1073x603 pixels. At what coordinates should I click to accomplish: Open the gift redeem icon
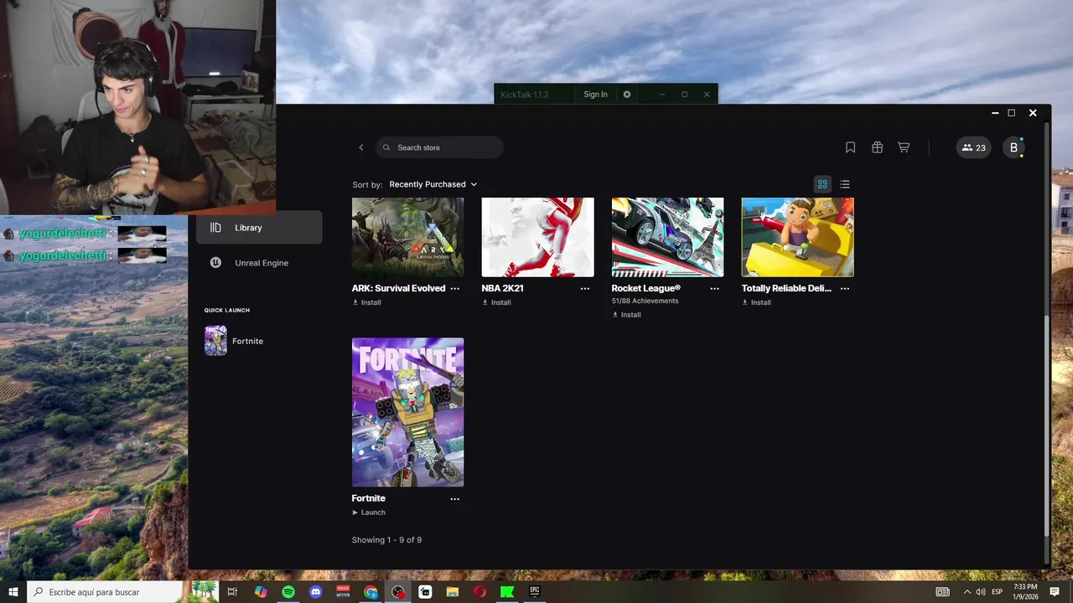(877, 147)
